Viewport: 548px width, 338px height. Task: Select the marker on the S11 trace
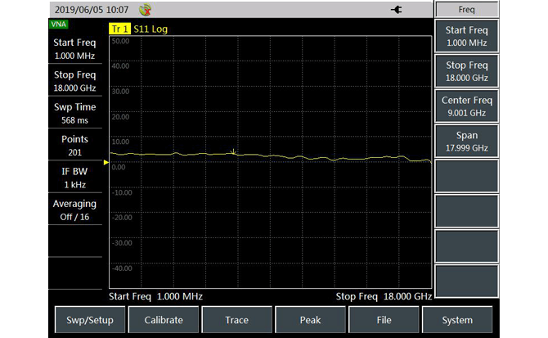click(x=234, y=151)
